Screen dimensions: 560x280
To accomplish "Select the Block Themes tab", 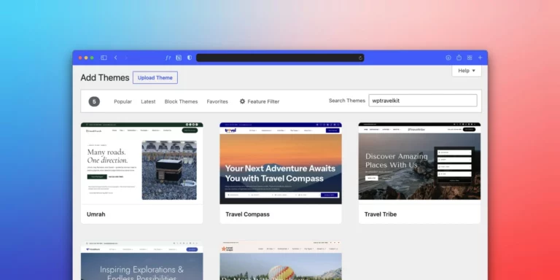I will (x=181, y=101).
